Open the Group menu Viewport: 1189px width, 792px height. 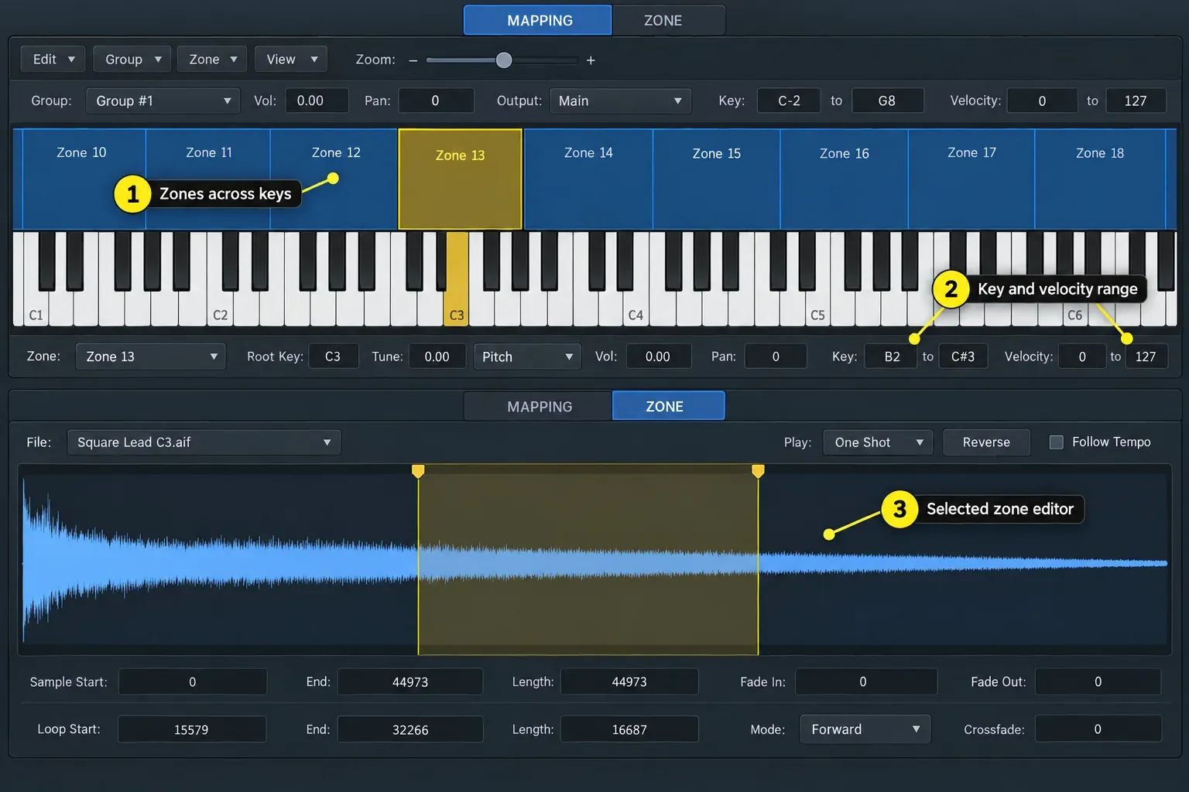tap(132, 60)
